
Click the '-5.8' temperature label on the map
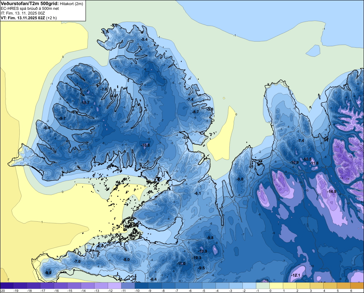[x=210, y=109]
